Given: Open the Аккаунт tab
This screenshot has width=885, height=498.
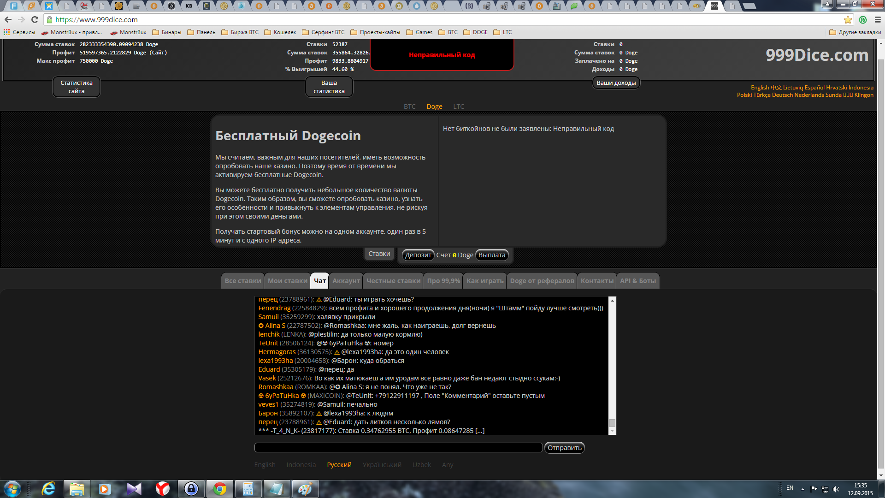Looking at the screenshot, I should [x=346, y=281].
